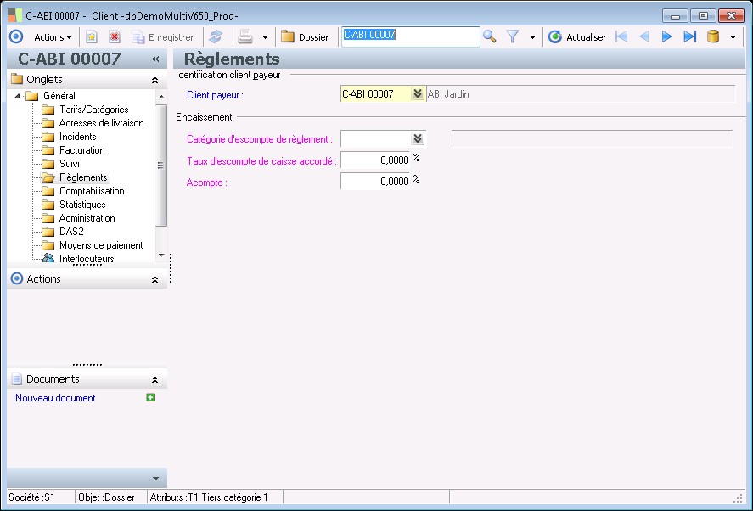Go to the next record arrow
753x511 pixels.
[x=666, y=37]
